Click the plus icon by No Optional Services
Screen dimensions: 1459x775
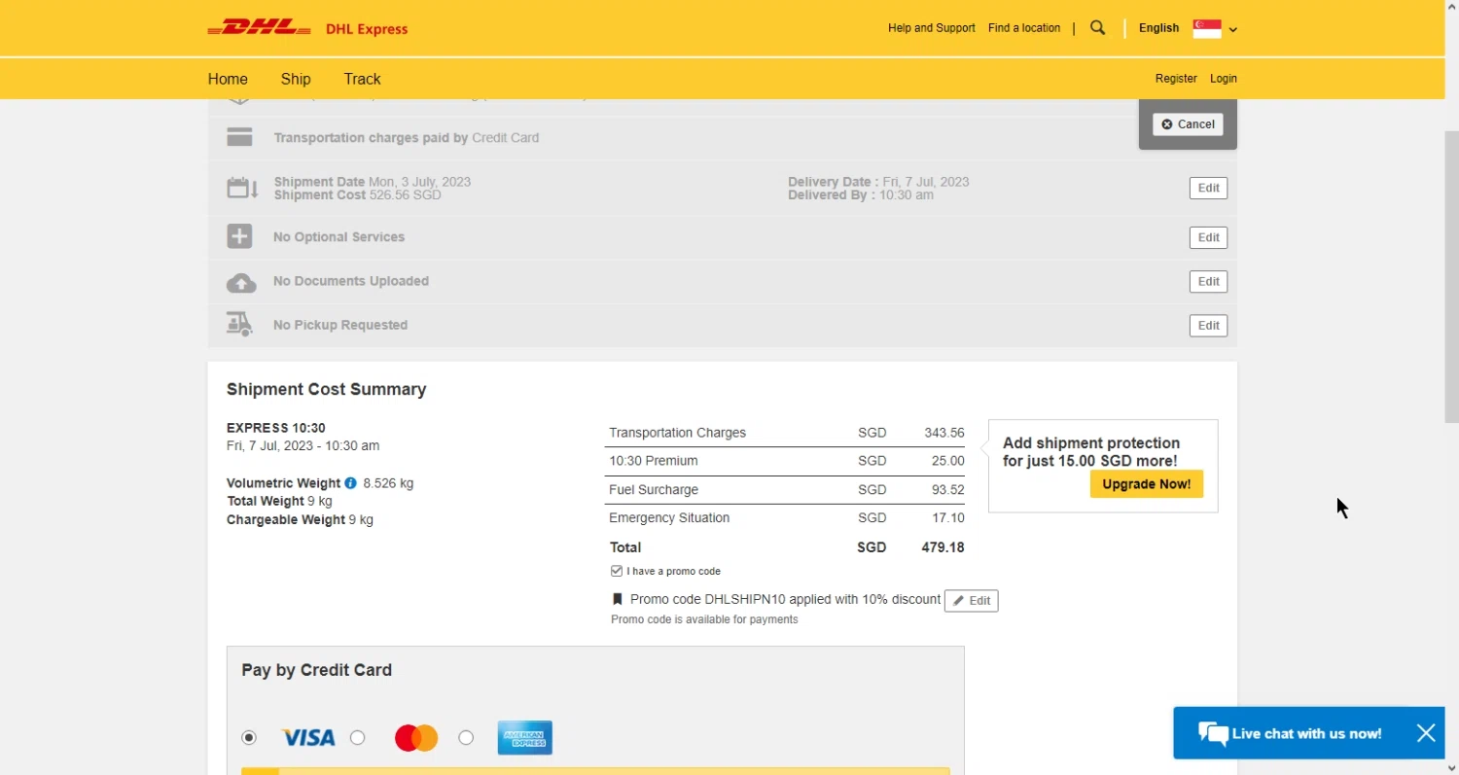239,236
